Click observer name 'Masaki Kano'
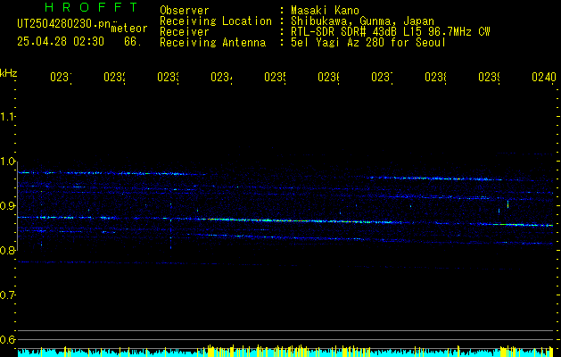 [325, 11]
